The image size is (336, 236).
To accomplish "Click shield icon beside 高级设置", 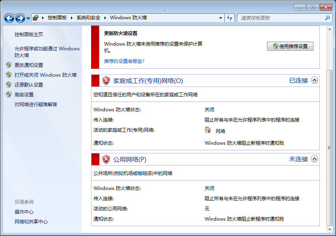I will (x=9, y=94).
